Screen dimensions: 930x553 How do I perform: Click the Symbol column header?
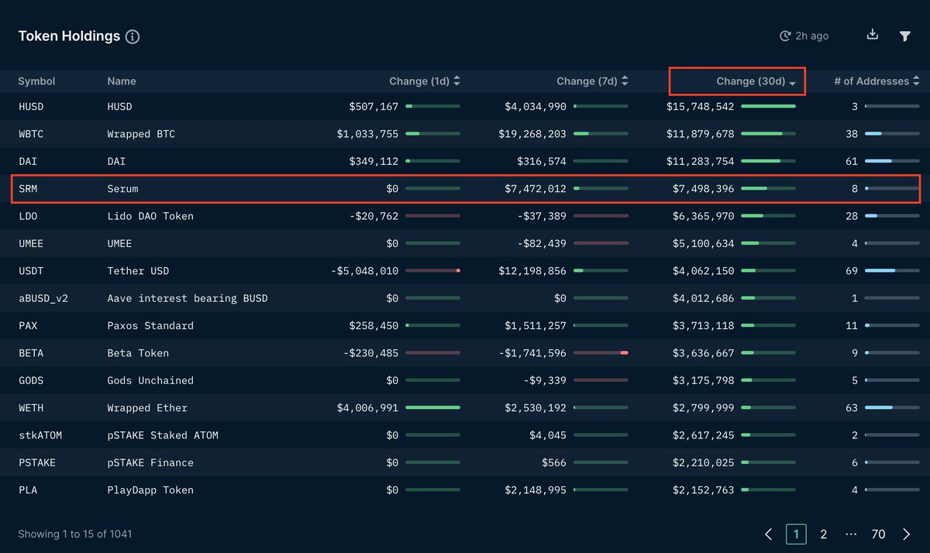[36, 81]
